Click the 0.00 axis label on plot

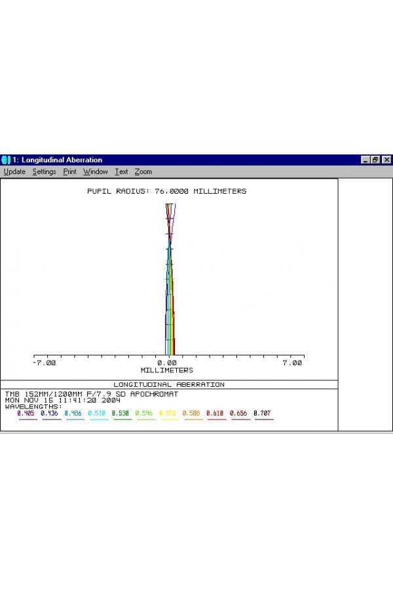(x=167, y=363)
